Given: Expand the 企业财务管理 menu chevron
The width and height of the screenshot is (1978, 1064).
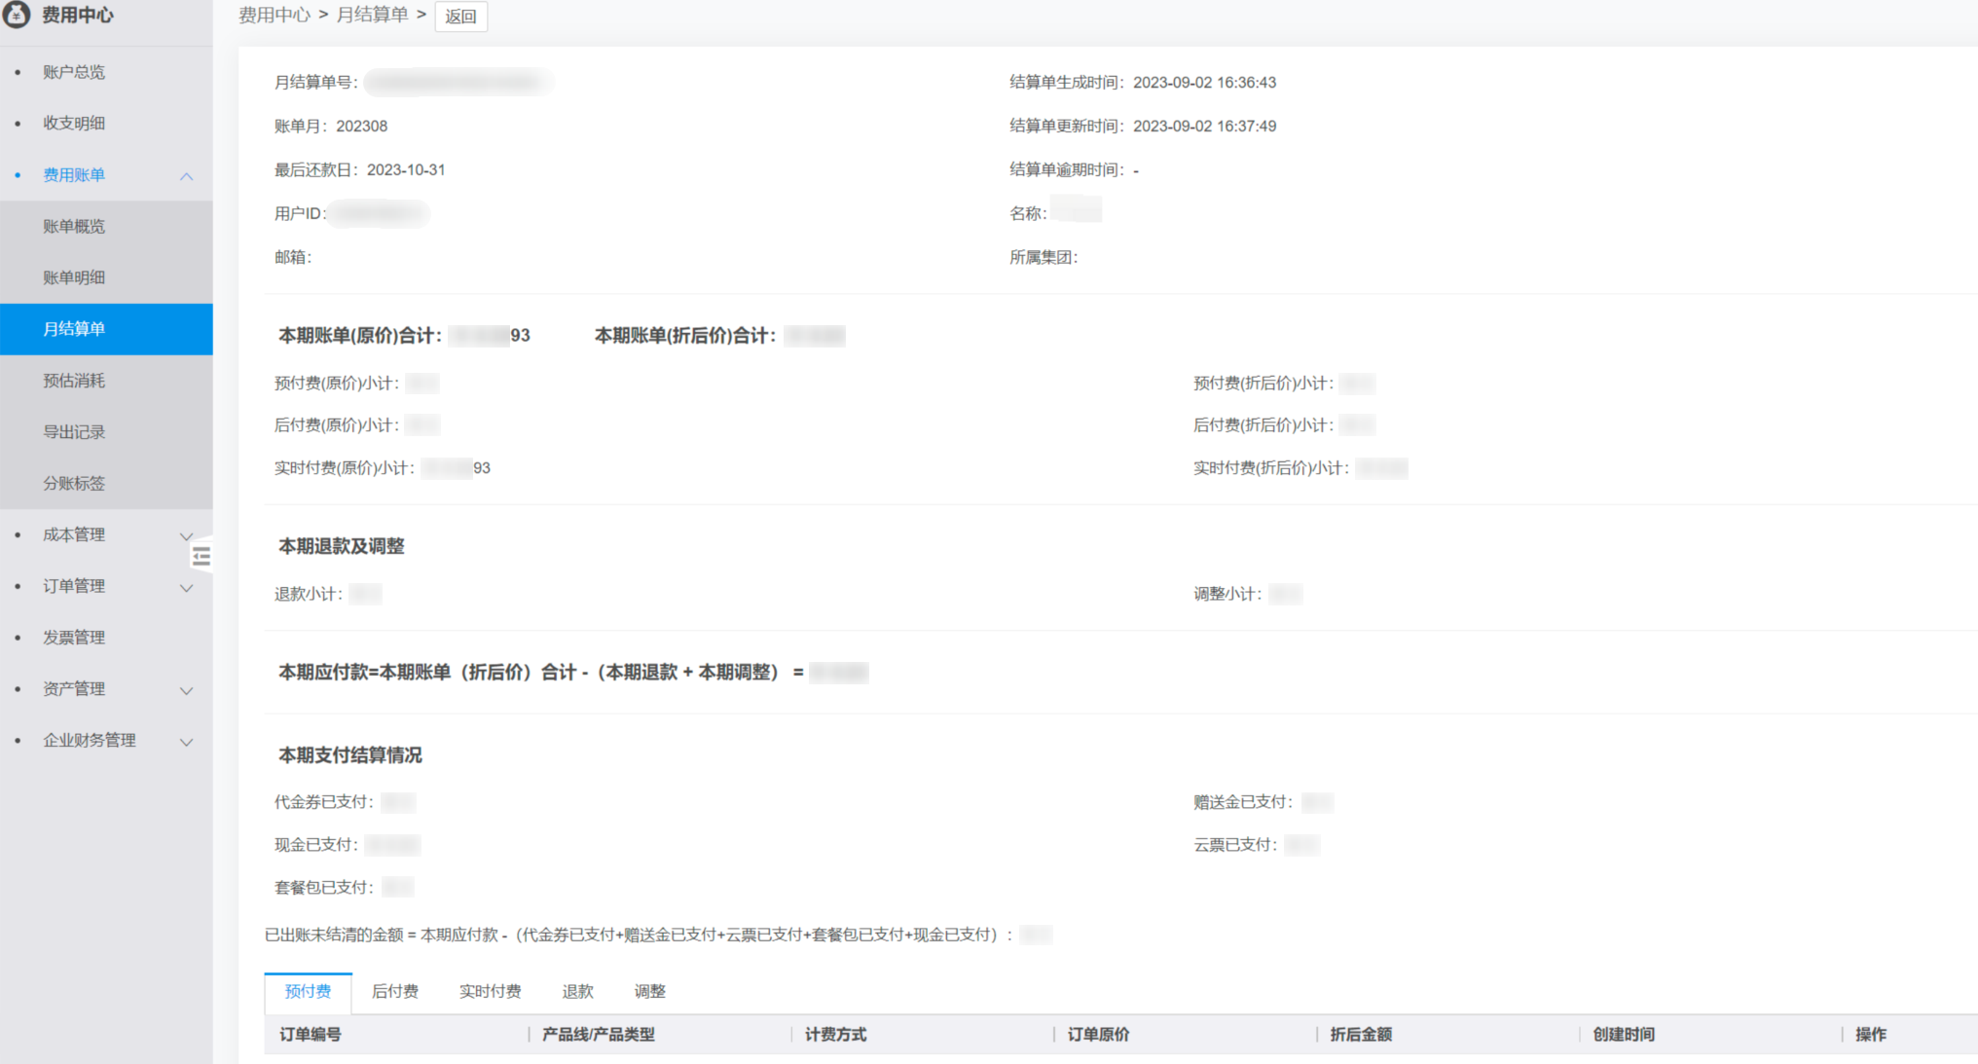Looking at the screenshot, I should (186, 742).
